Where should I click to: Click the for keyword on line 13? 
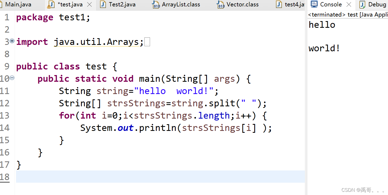pos(67,116)
